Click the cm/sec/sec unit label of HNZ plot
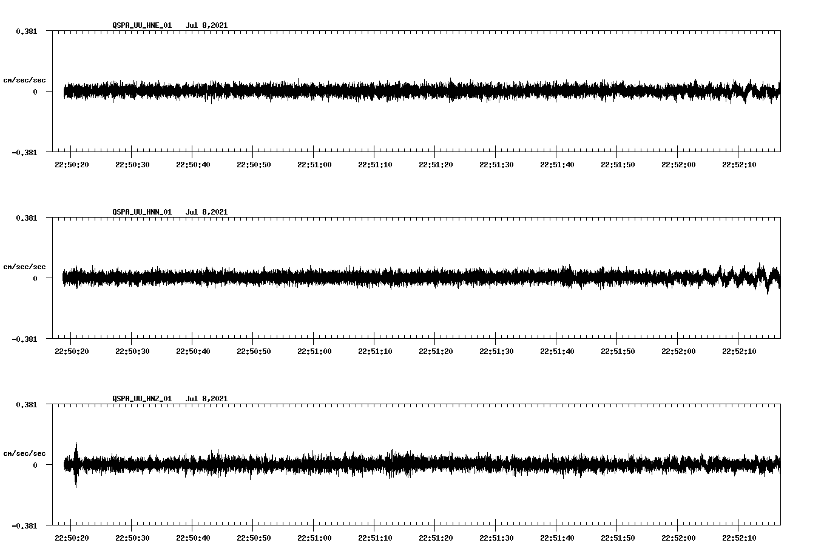The image size is (824, 560). [x=24, y=454]
